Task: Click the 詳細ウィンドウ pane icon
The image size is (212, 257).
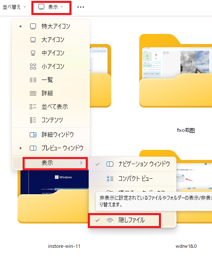Action: 33,135
